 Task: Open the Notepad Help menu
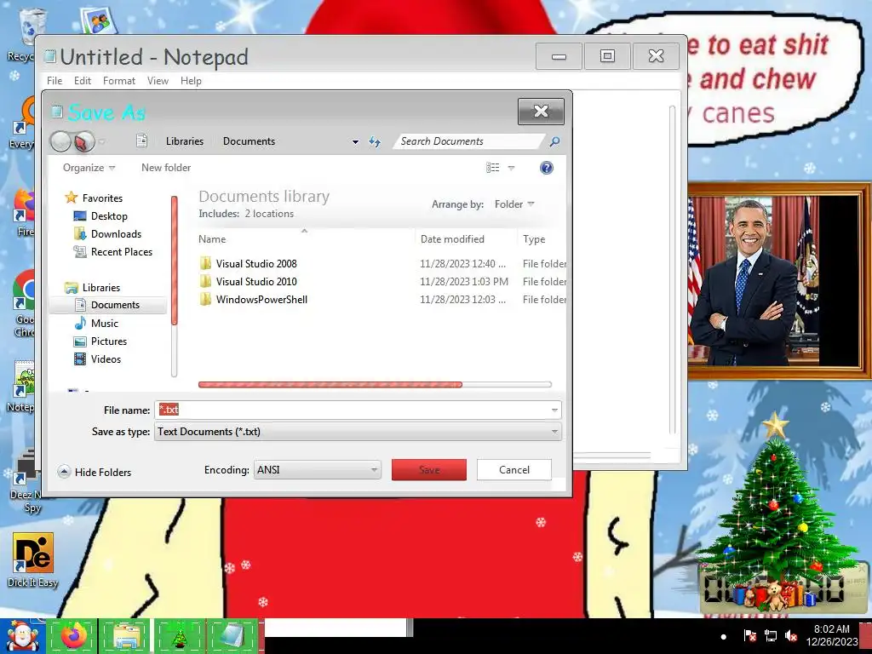[x=191, y=81]
